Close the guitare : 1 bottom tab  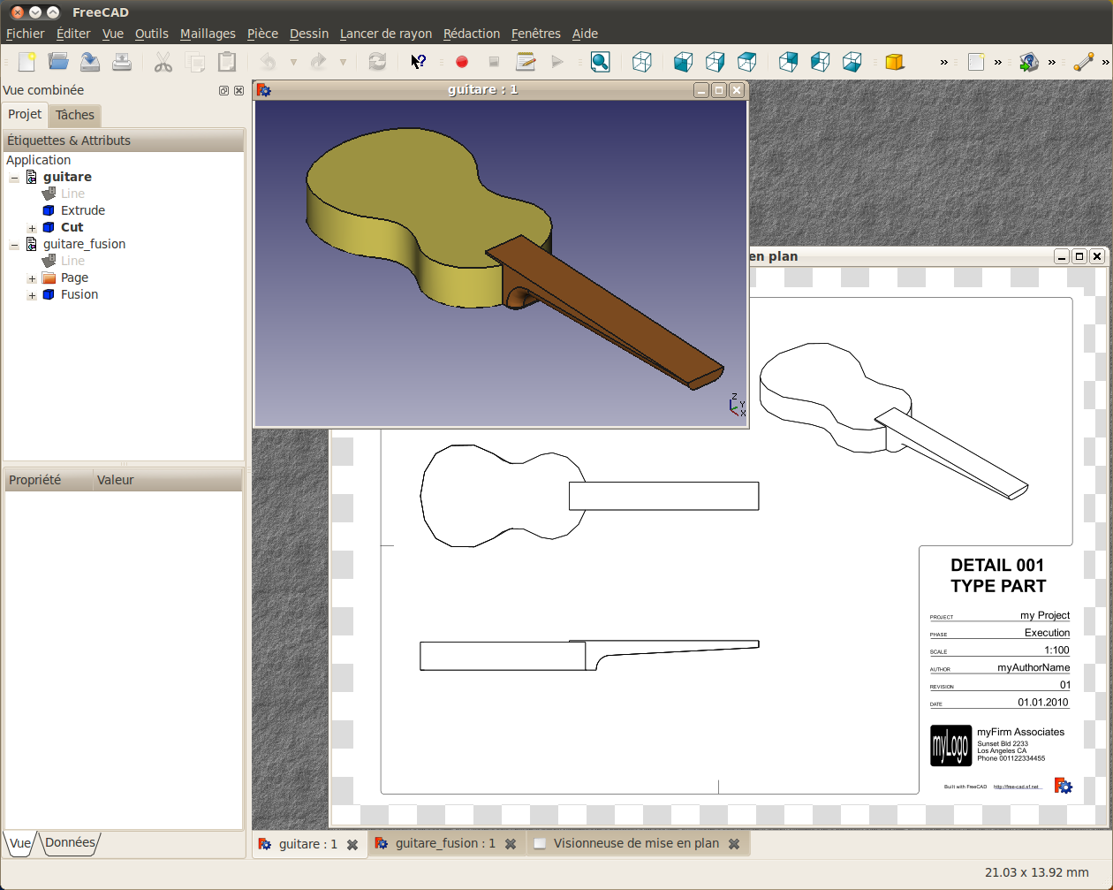(352, 845)
